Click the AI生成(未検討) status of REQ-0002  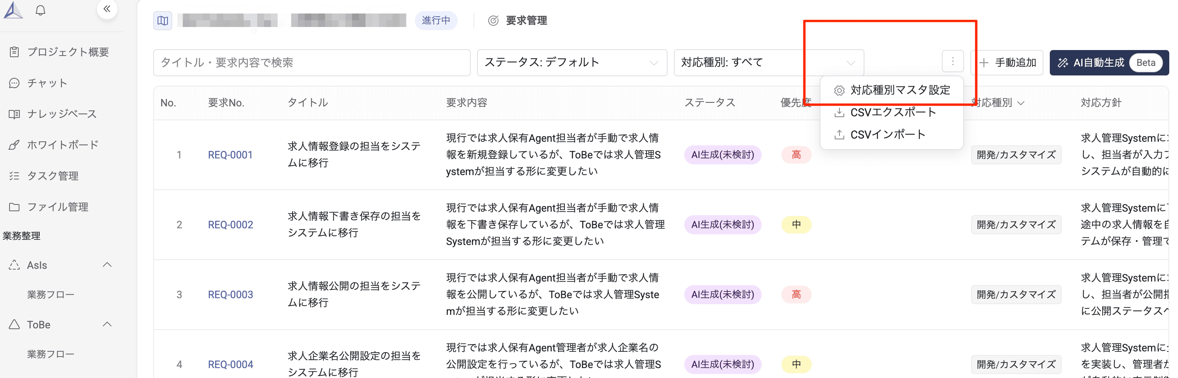coord(722,225)
